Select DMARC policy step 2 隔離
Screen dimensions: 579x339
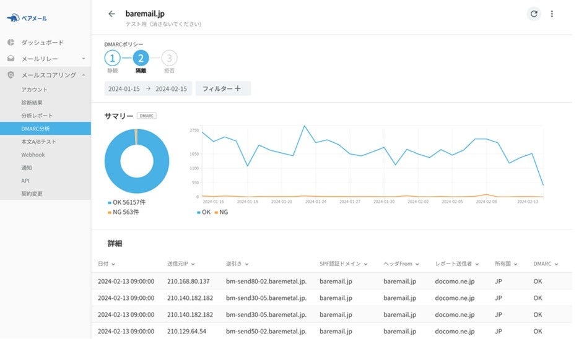141,58
